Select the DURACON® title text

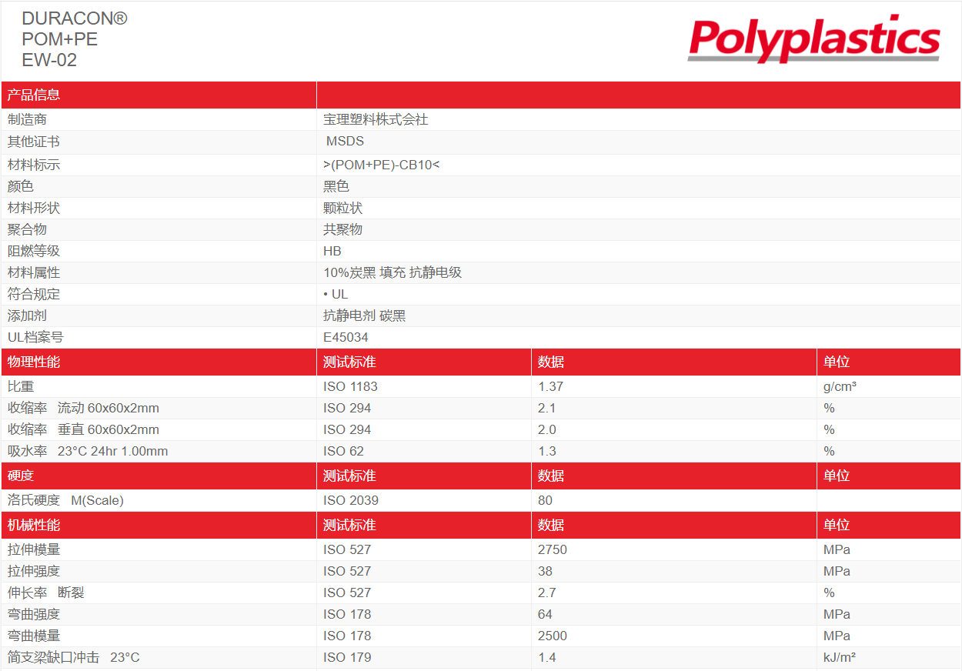(x=75, y=18)
